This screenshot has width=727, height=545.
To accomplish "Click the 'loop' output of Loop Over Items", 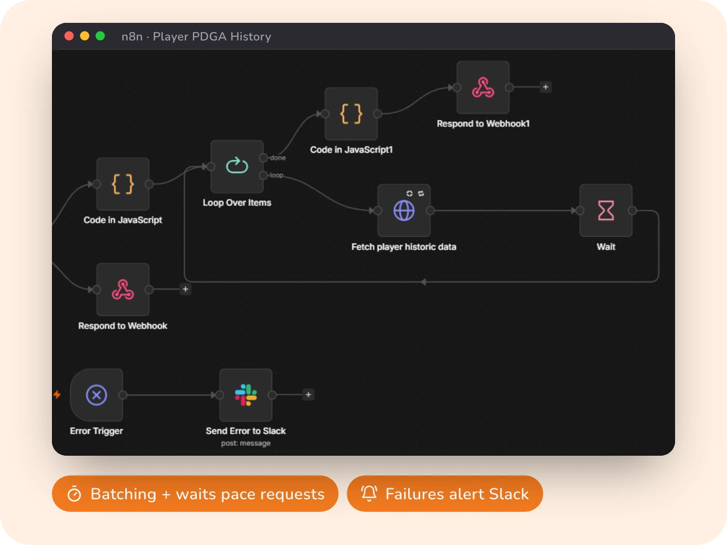I will (264, 175).
